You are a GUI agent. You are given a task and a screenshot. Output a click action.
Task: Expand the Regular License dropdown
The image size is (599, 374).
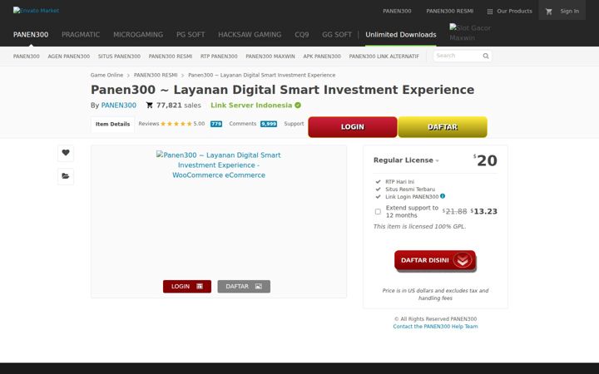coord(406,160)
